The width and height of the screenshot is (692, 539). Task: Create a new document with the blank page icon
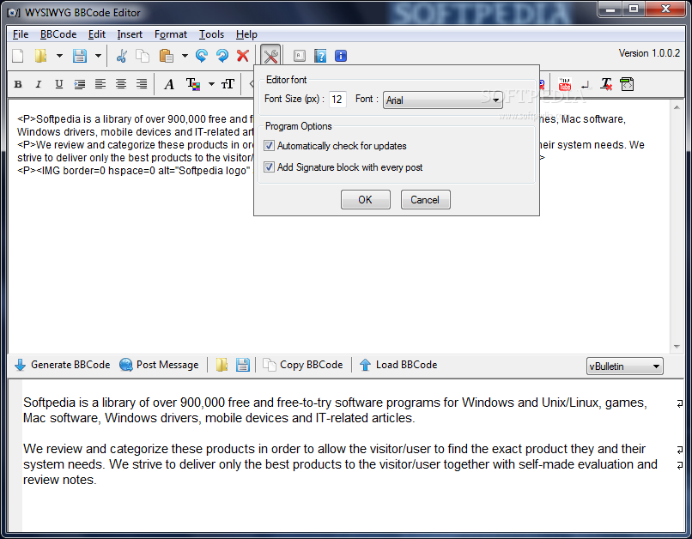(x=18, y=56)
